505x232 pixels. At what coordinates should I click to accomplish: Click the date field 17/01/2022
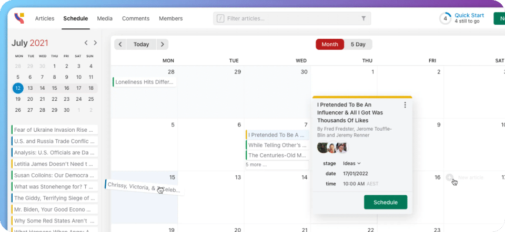(x=356, y=174)
